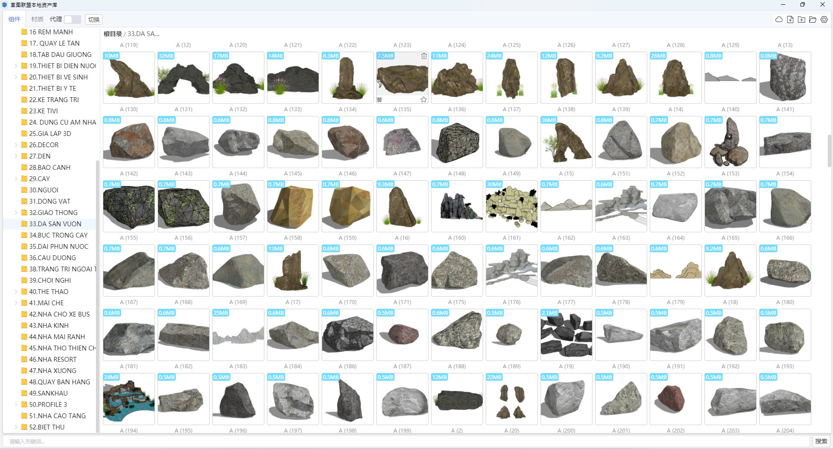The height and width of the screenshot is (449, 833).
Task: Favorite the A (123) rock with star
Action: tap(423, 99)
